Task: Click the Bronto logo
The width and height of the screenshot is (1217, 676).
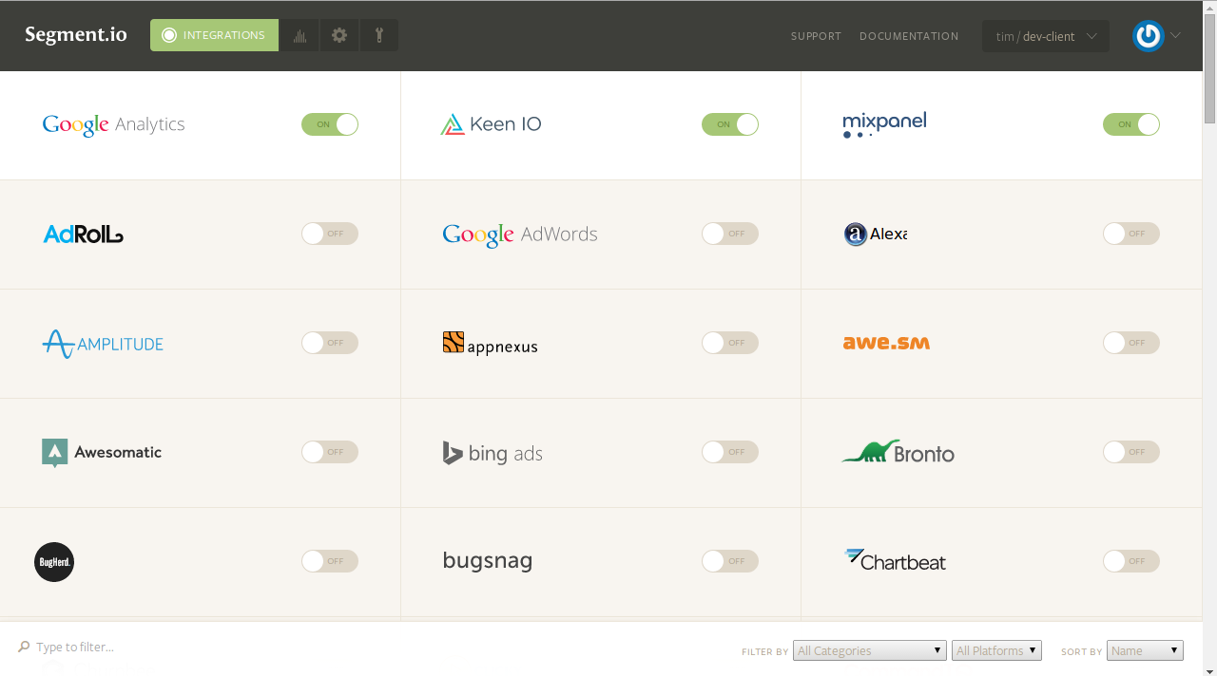Action: [898, 452]
